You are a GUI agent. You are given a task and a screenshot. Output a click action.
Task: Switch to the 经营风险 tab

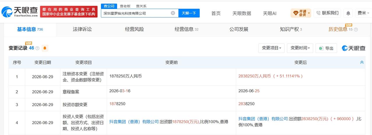pyautogui.click(x=134, y=29)
